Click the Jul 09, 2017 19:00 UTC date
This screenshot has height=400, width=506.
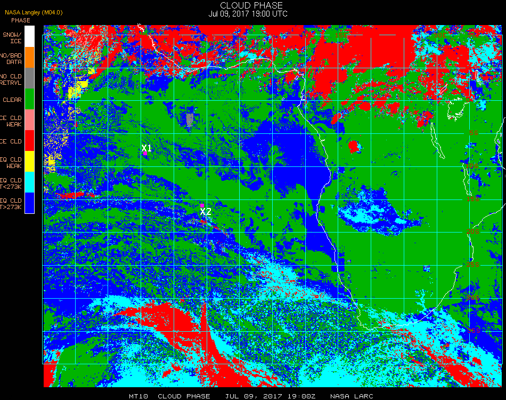point(248,14)
